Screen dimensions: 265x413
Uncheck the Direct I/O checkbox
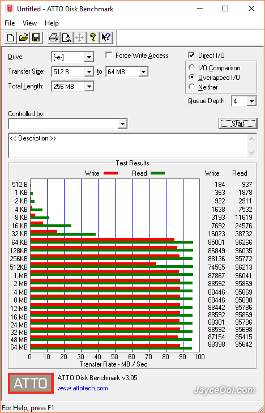(x=191, y=56)
